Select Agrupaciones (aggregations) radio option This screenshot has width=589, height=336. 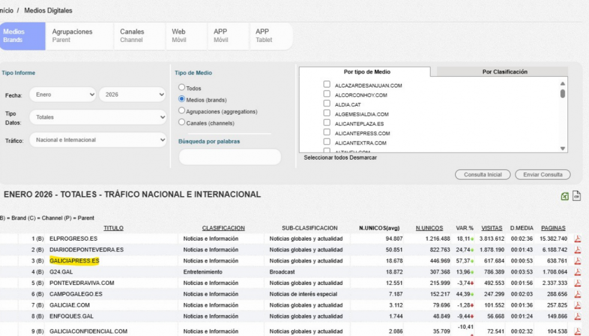181,111
